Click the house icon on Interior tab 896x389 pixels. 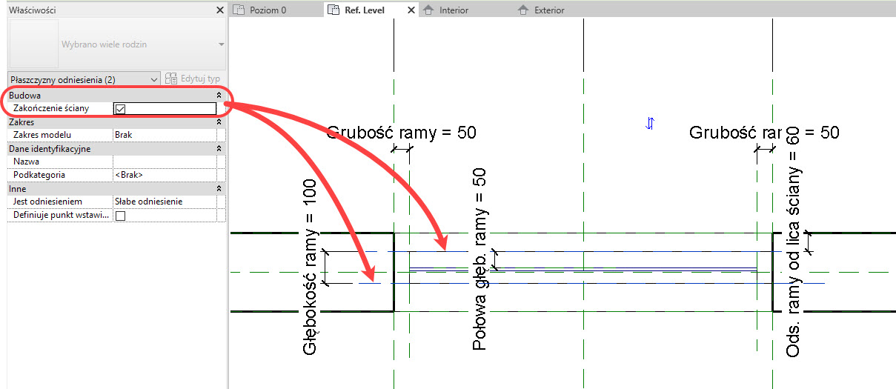[428, 10]
